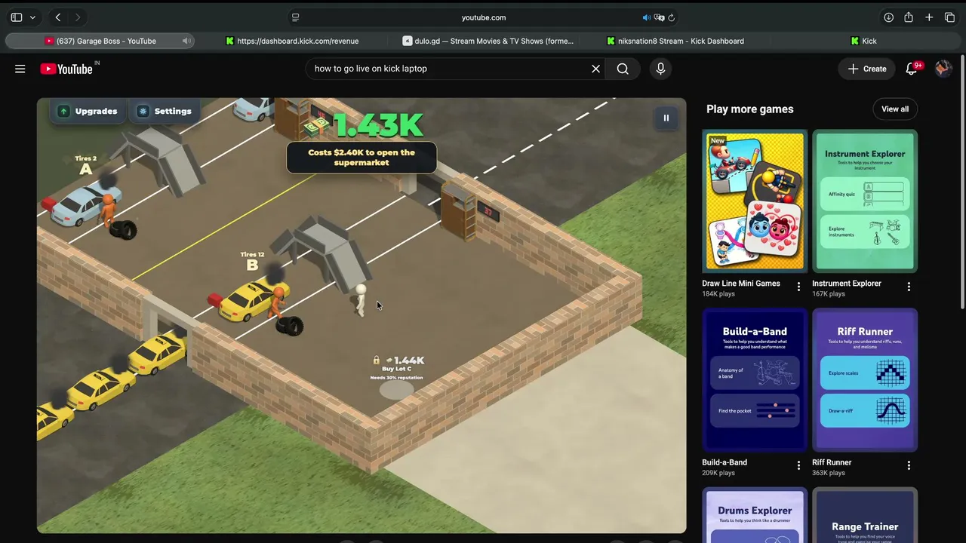Click the page vertical scrollbar

pos(962,181)
